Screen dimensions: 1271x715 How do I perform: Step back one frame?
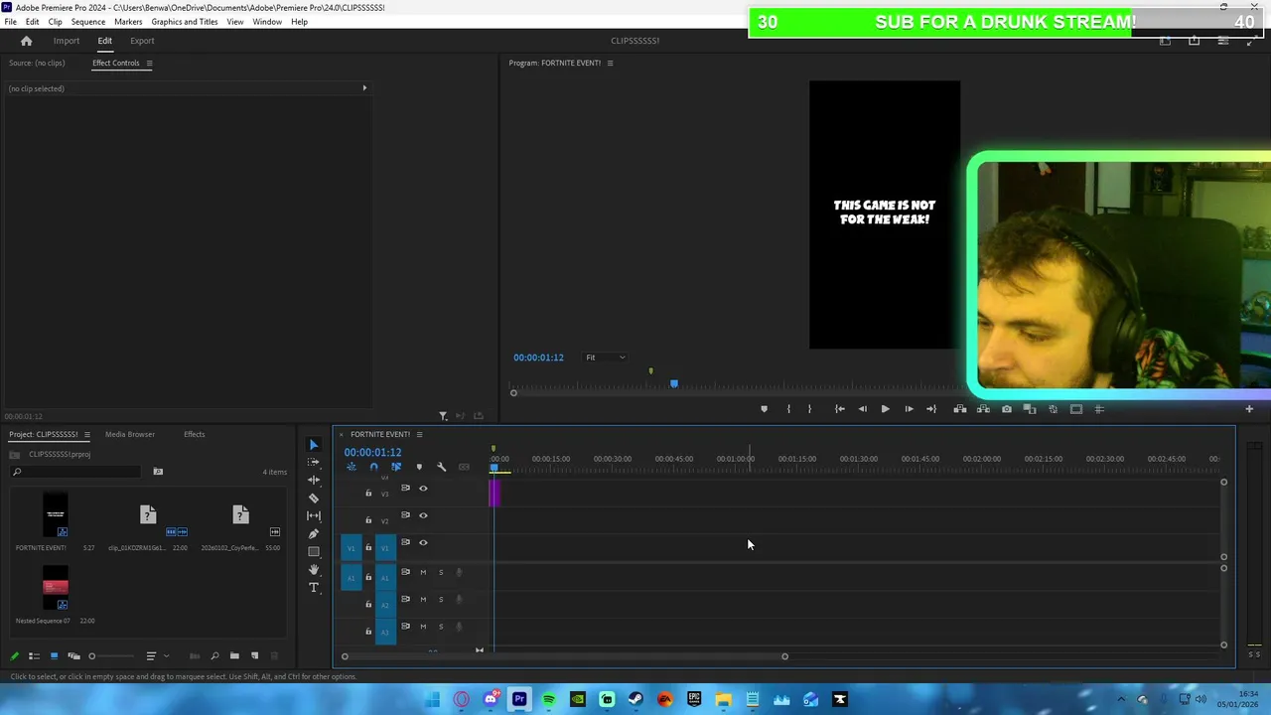tap(862, 409)
